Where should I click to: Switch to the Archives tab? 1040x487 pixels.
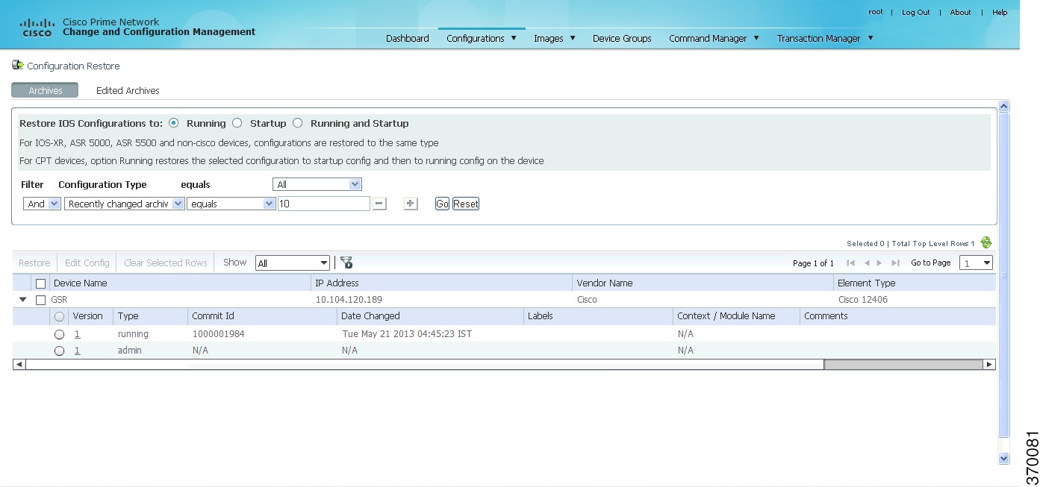[45, 90]
